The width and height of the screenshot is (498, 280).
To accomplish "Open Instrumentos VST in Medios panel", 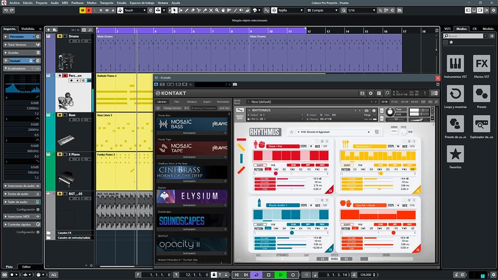I will click(x=455, y=63).
